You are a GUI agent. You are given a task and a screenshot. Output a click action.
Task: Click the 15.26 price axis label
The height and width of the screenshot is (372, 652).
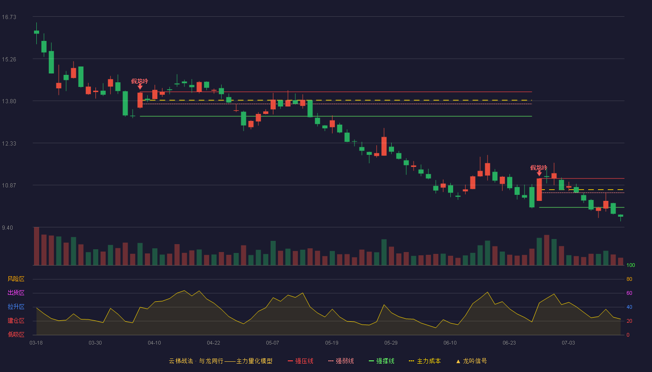pos(9,60)
